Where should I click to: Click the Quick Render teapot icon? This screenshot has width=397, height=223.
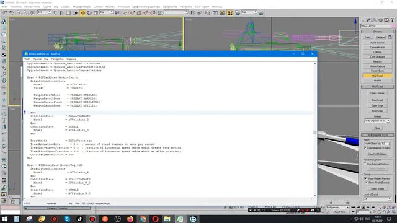point(261,12)
